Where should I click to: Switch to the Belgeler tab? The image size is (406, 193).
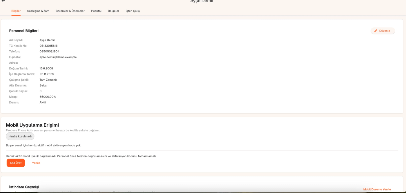pos(113,11)
